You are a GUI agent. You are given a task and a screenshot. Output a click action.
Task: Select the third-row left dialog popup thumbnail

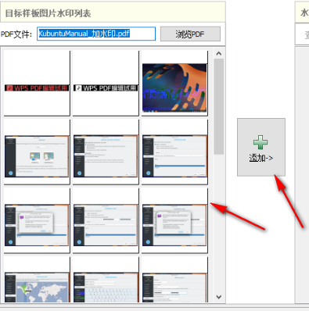coord(37,221)
